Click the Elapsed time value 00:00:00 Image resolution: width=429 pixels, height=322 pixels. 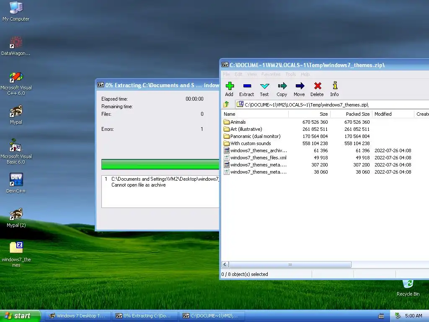pos(194,99)
